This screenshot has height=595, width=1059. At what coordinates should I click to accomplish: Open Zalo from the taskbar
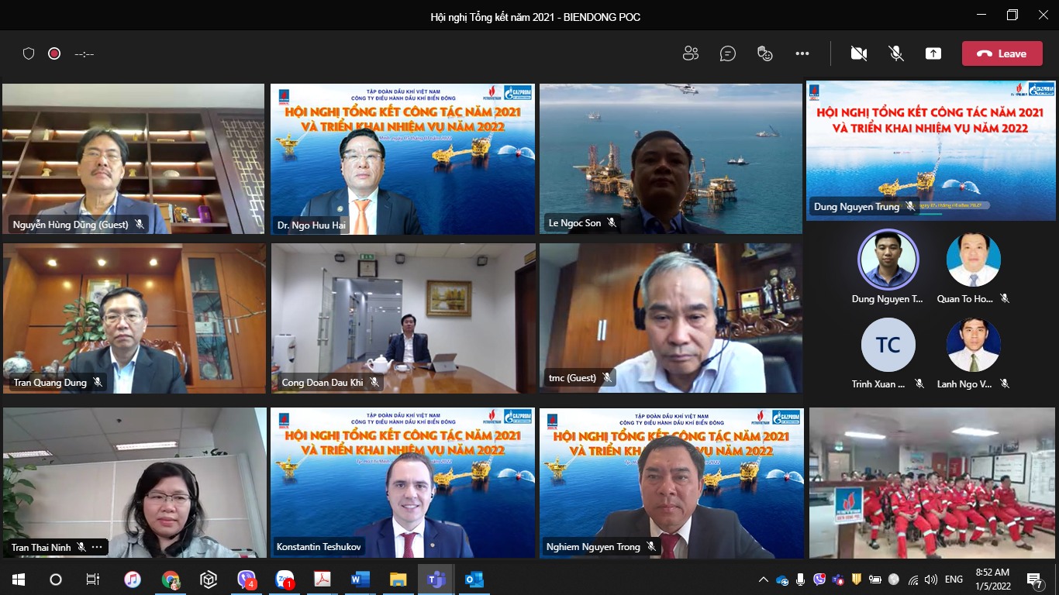[x=285, y=579]
